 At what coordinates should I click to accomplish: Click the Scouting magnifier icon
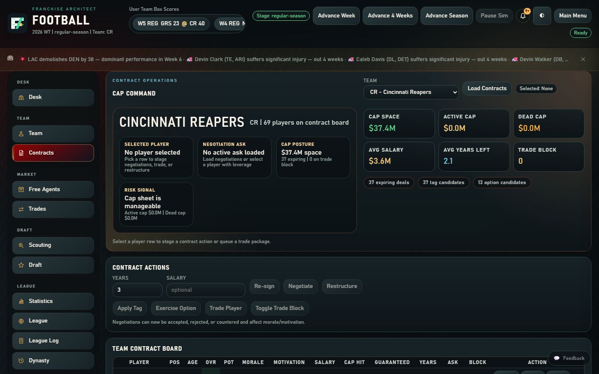click(x=21, y=245)
